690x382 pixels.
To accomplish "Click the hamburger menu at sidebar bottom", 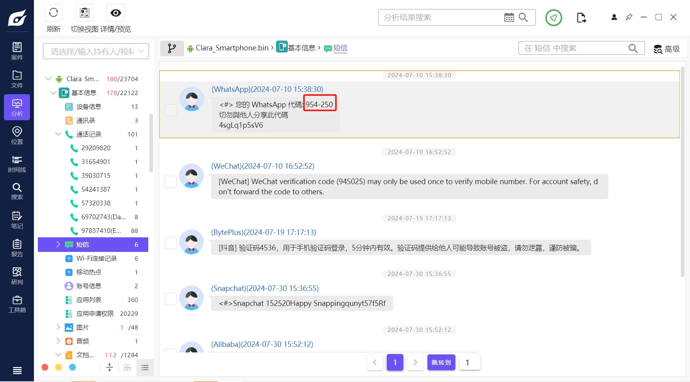I will click(x=17, y=370).
